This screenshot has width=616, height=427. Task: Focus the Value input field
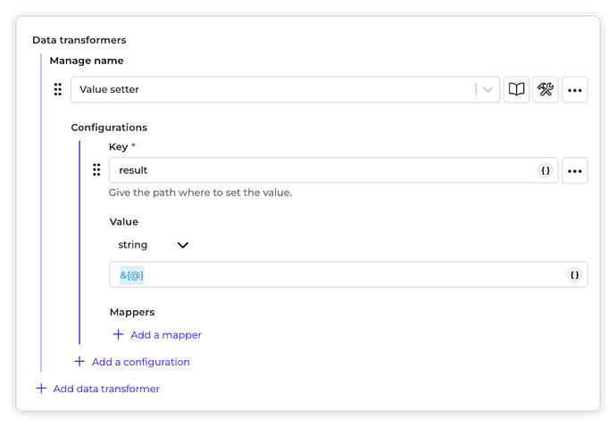coord(348,275)
